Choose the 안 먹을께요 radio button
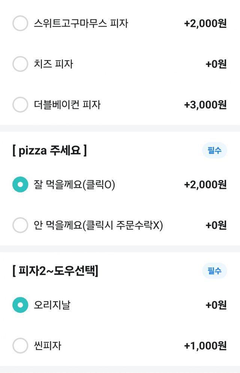The width and height of the screenshot is (240, 373). click(20, 225)
